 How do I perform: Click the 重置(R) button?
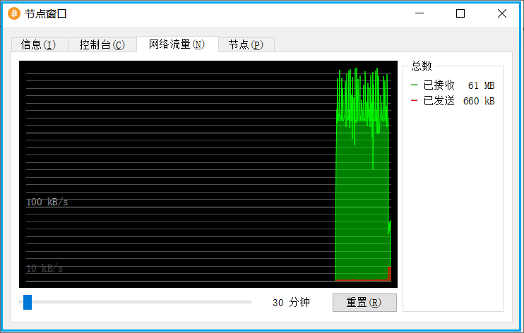coord(364,303)
